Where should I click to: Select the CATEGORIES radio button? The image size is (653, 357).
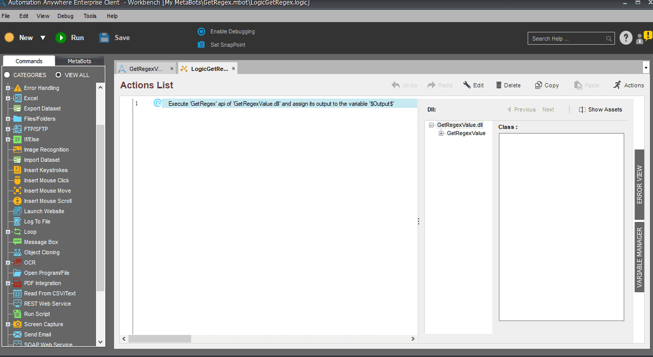[7, 75]
